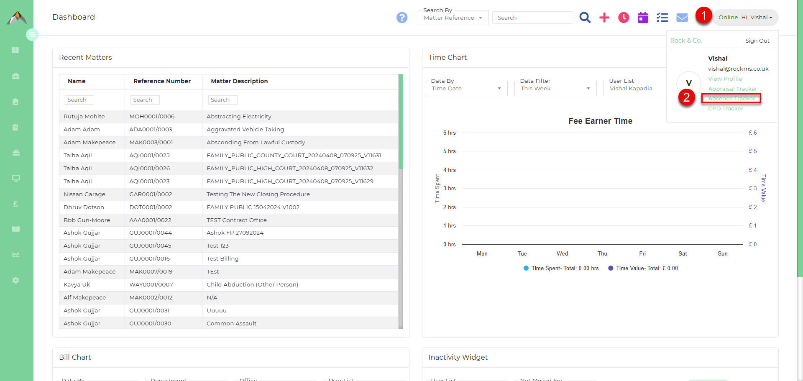
Task: Select Absence Tracker from the user menu
Action: (x=731, y=98)
